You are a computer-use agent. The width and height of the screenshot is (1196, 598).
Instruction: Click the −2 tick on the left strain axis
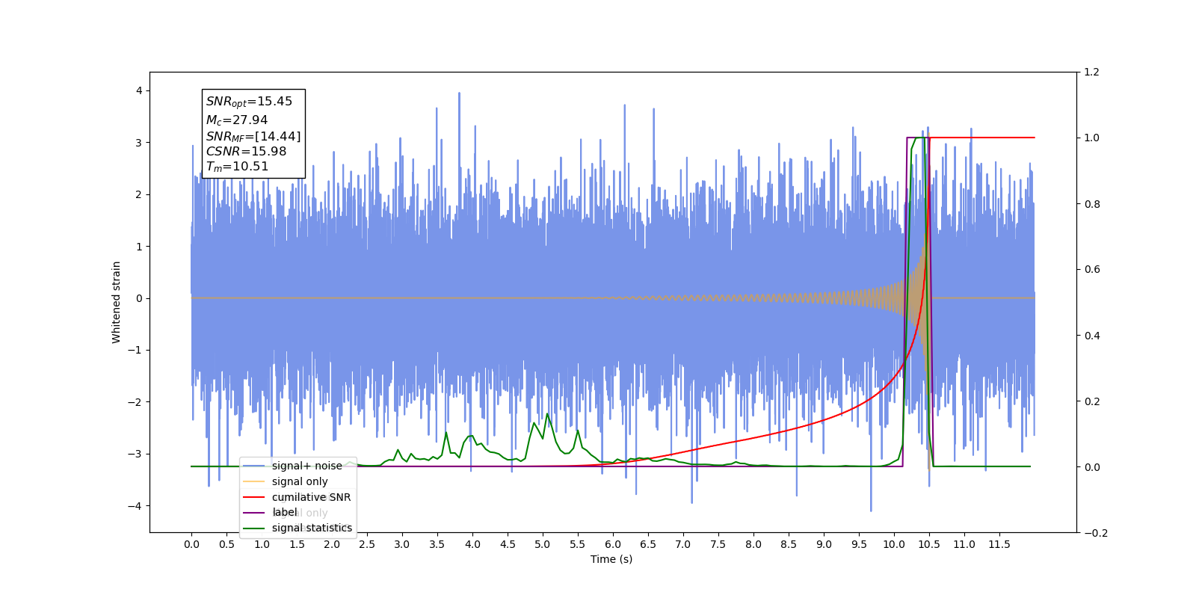coord(136,402)
